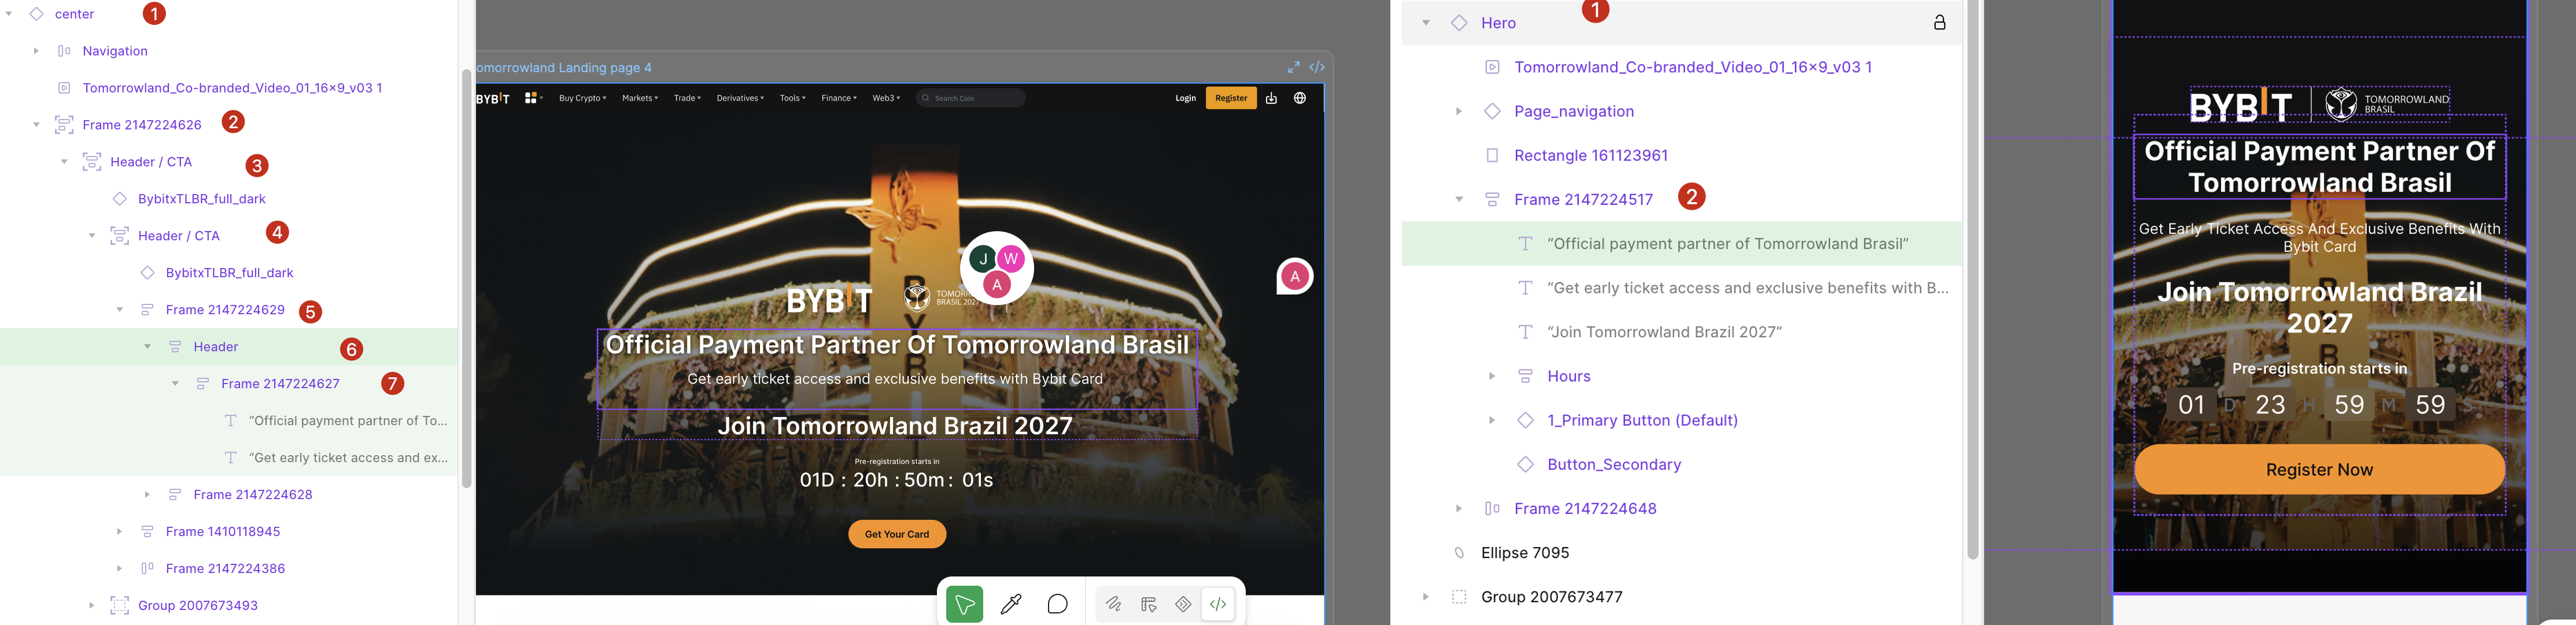Expand the Hours layer

click(x=1491, y=377)
